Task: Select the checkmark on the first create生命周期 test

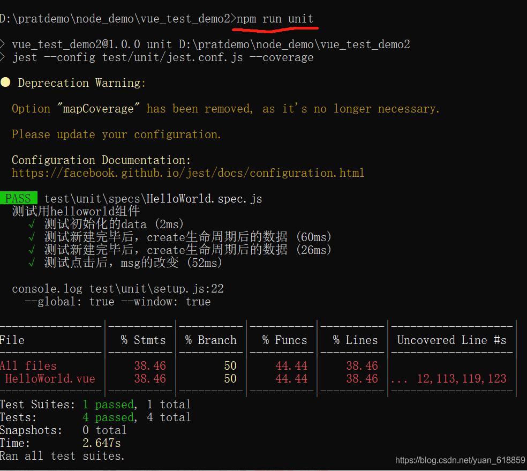Action: pyautogui.click(x=32, y=236)
